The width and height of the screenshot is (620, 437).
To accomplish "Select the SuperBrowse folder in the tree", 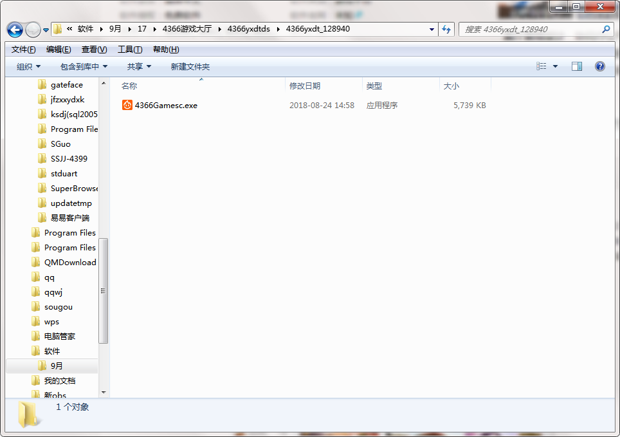I will 74,189.
